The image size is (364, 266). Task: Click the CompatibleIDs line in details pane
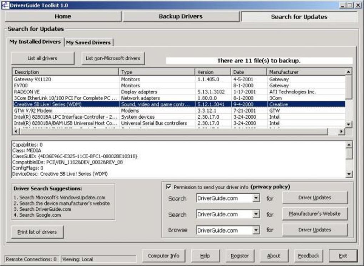coord(67,162)
